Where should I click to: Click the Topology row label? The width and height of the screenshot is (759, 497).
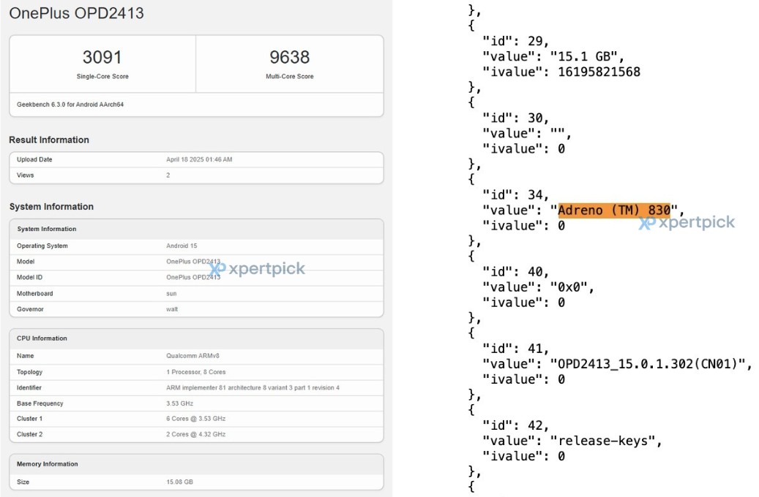click(29, 372)
